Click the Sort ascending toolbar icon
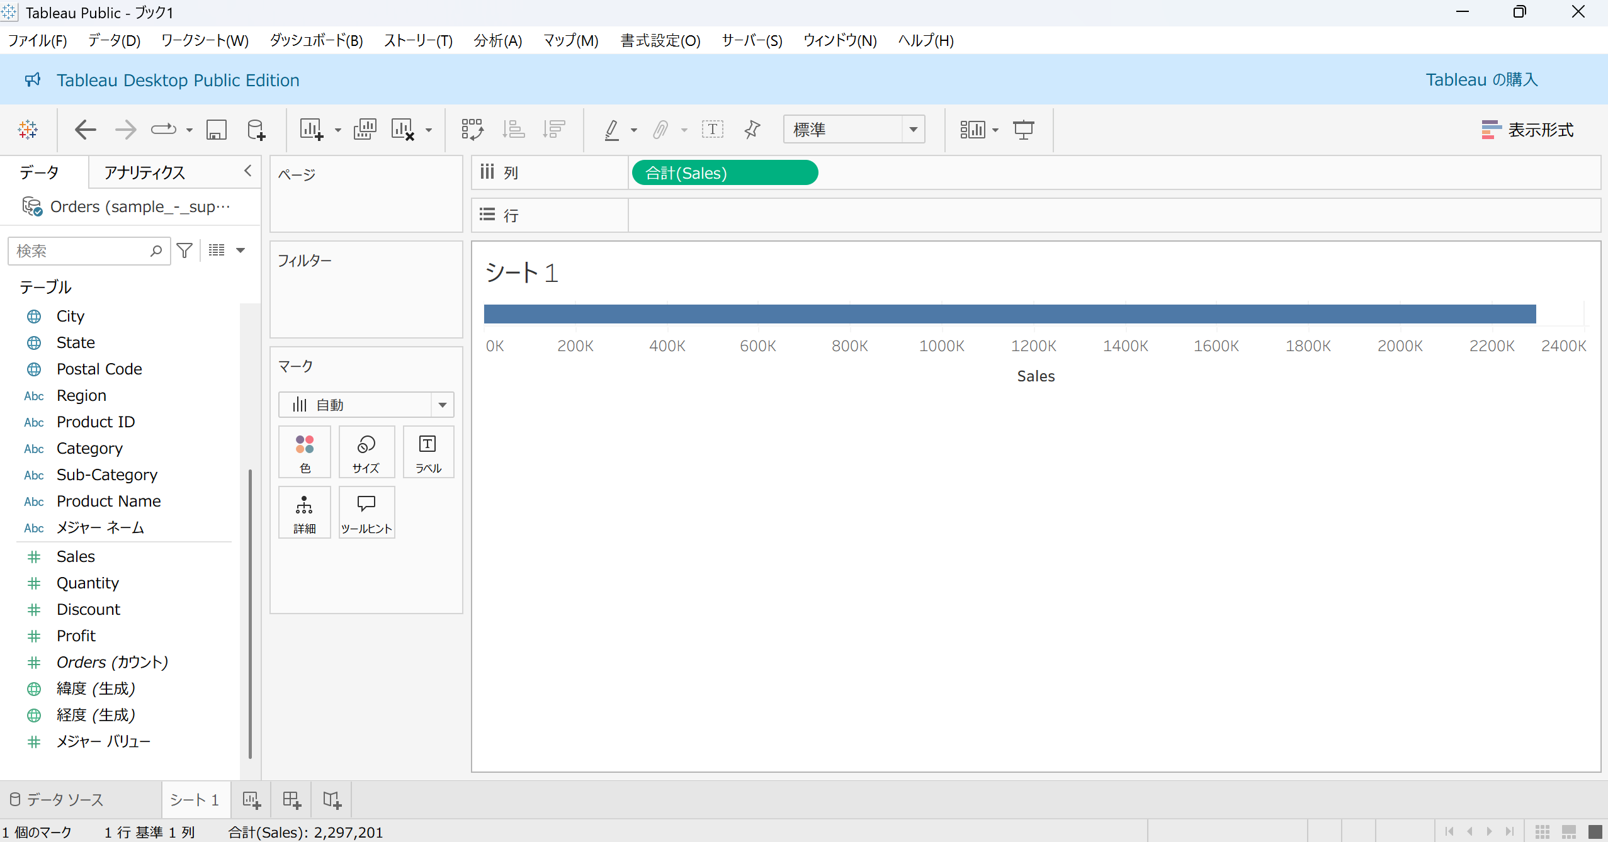1608x842 pixels. (x=513, y=130)
